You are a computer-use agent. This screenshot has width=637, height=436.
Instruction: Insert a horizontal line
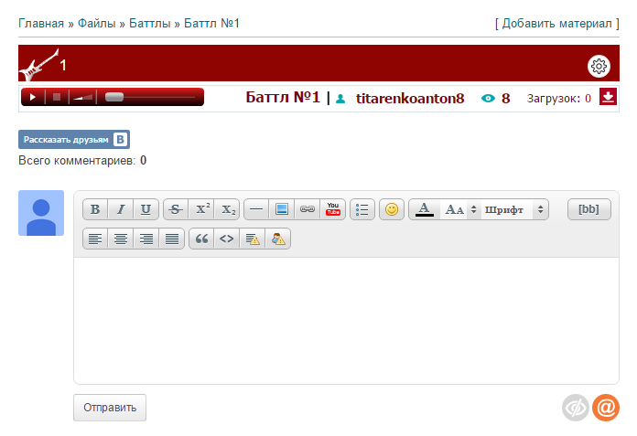click(x=256, y=209)
